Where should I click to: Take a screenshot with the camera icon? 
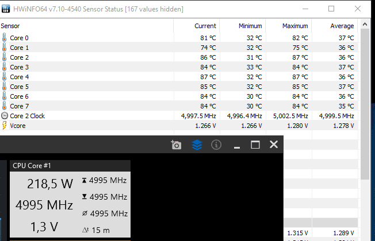(176, 145)
